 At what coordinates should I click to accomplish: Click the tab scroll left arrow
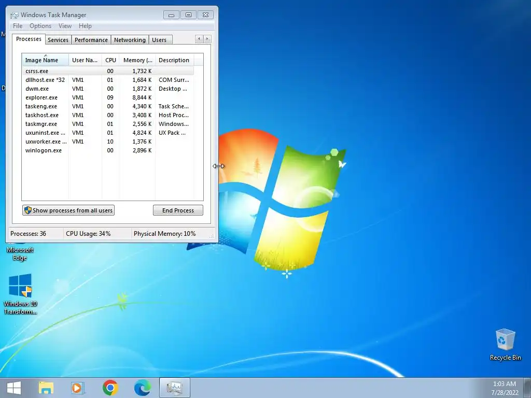coord(199,39)
